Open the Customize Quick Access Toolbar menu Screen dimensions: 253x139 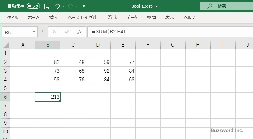point(84,6)
